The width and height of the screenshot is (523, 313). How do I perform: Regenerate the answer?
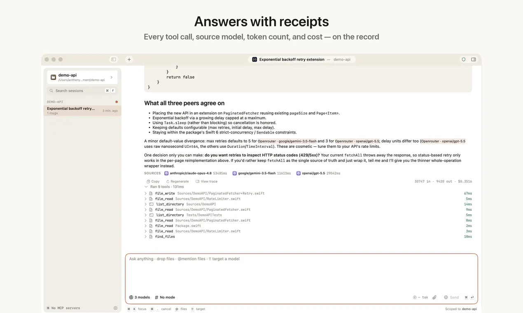(x=177, y=181)
